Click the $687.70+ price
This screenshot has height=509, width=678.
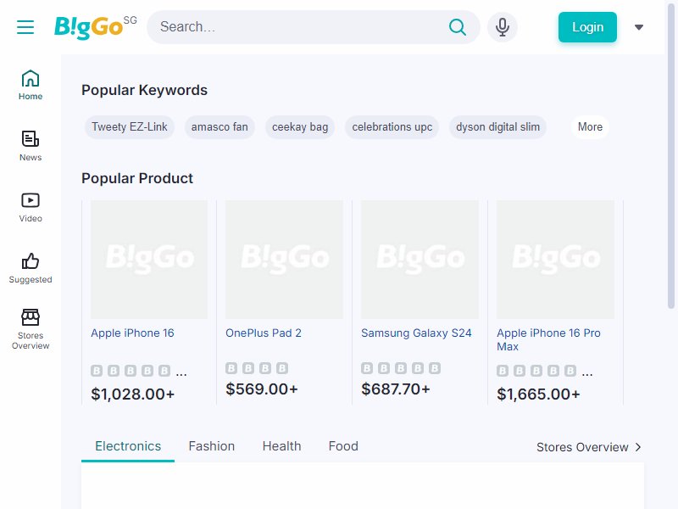pyautogui.click(x=396, y=389)
